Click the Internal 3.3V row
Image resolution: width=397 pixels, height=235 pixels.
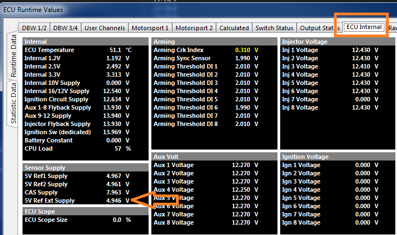[86, 74]
